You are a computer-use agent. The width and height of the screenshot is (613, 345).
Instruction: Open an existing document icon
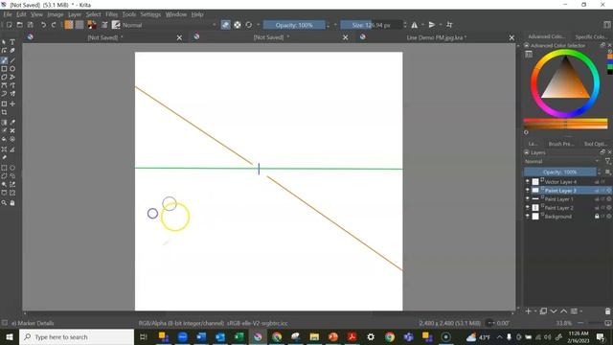pos(19,25)
